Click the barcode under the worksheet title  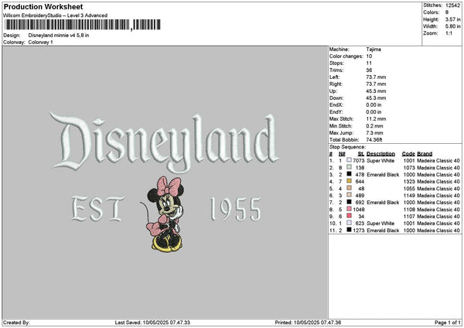[x=83, y=25]
